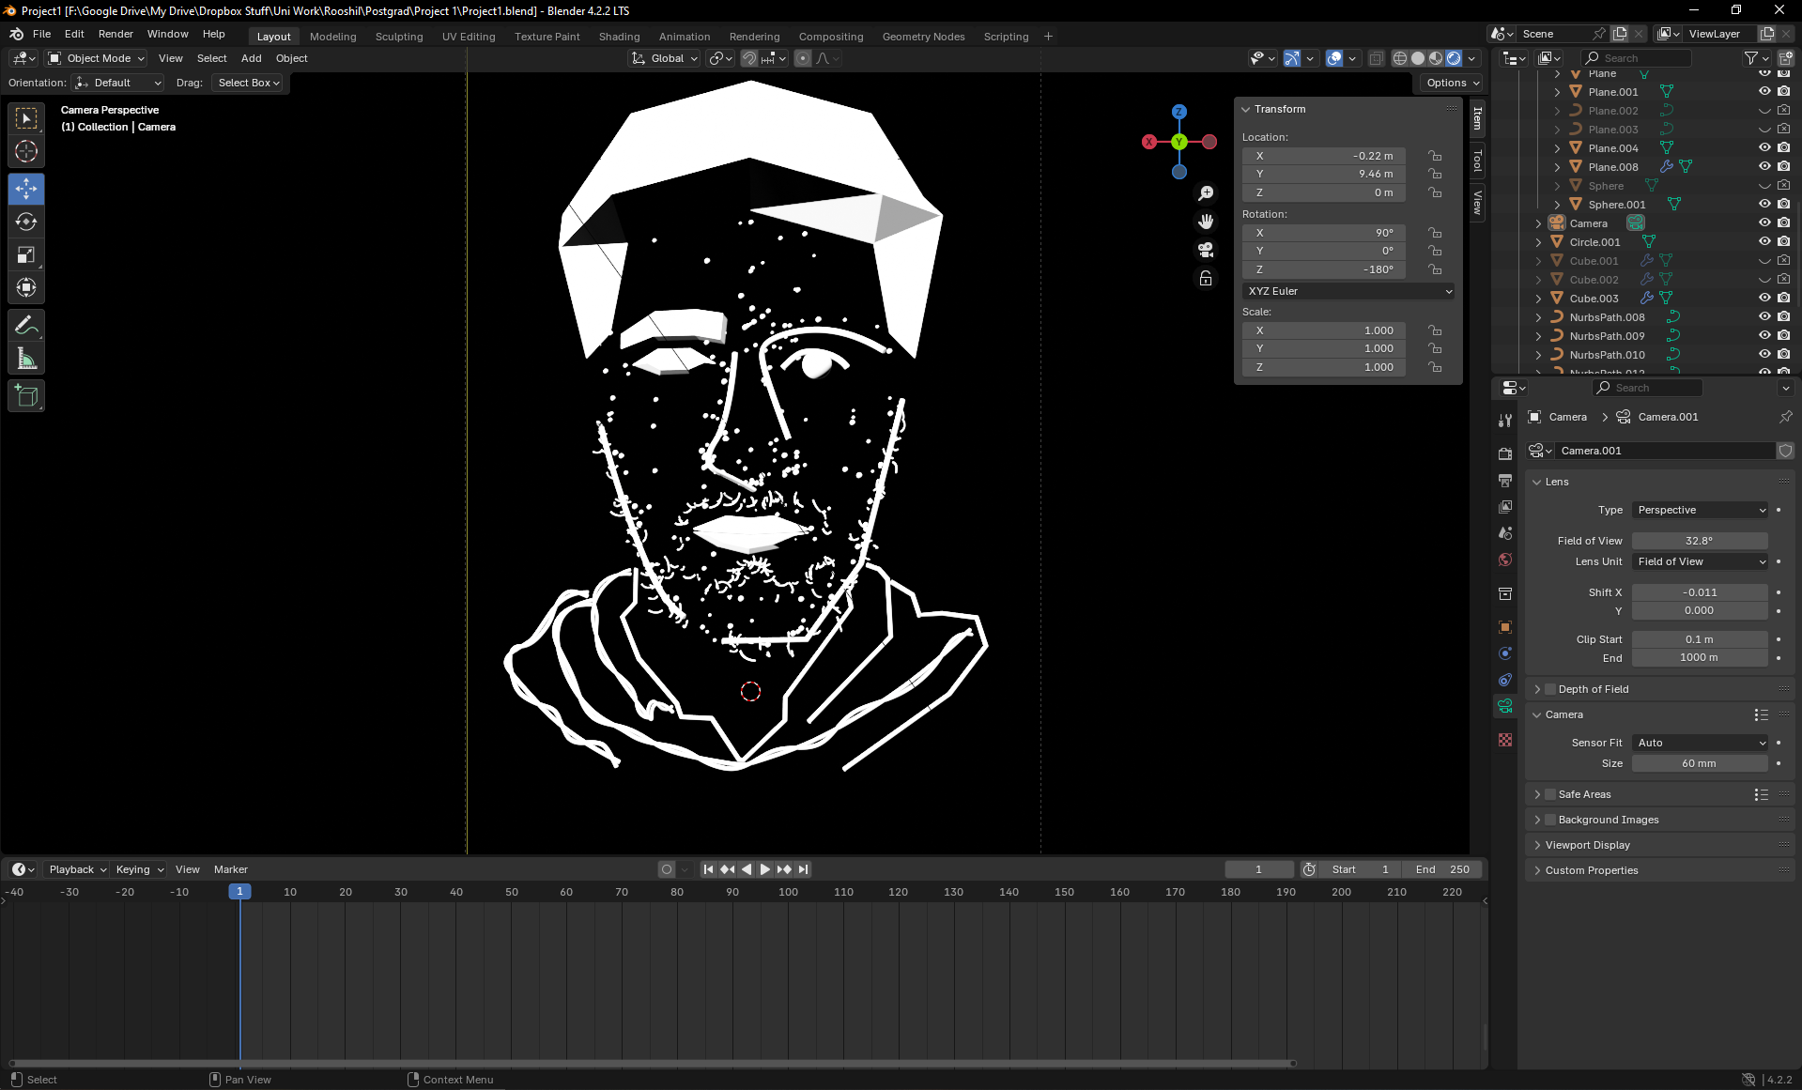
Task: Select the Rotate tool
Action: click(x=26, y=222)
